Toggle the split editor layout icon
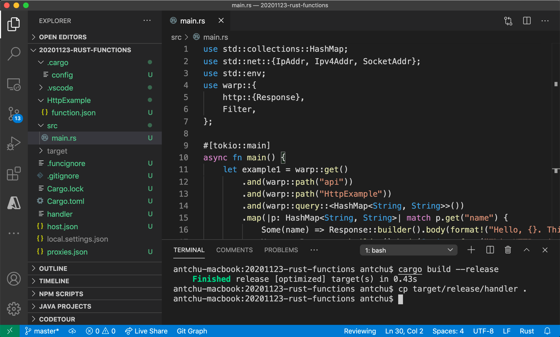Viewport: 560px width, 337px height. pyautogui.click(x=526, y=21)
